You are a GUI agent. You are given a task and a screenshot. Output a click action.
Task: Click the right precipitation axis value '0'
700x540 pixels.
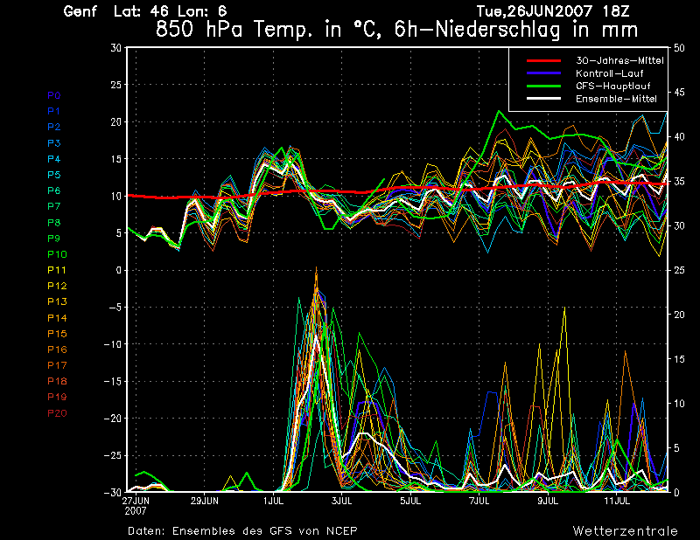pyautogui.click(x=676, y=492)
